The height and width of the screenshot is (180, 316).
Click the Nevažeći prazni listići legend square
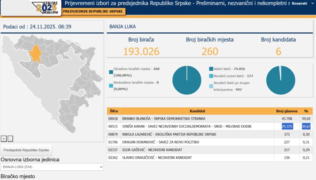click(x=211, y=76)
